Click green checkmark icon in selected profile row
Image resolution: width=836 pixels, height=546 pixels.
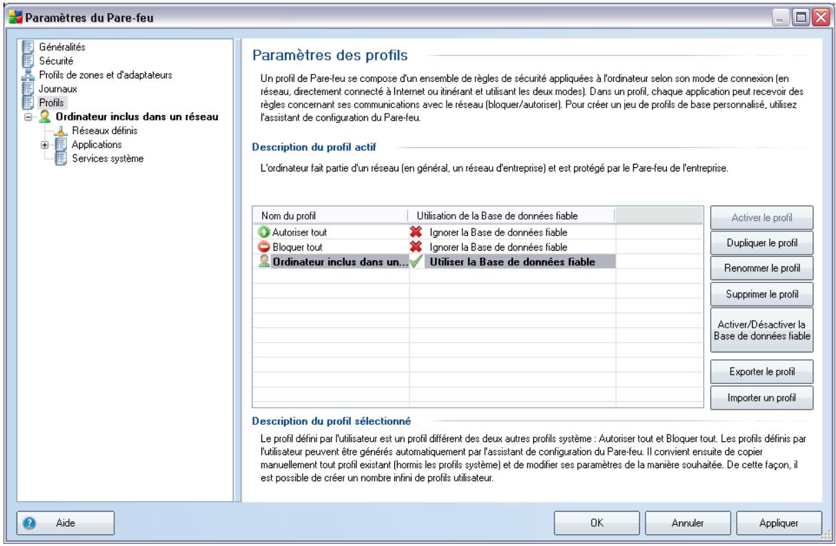(x=416, y=261)
